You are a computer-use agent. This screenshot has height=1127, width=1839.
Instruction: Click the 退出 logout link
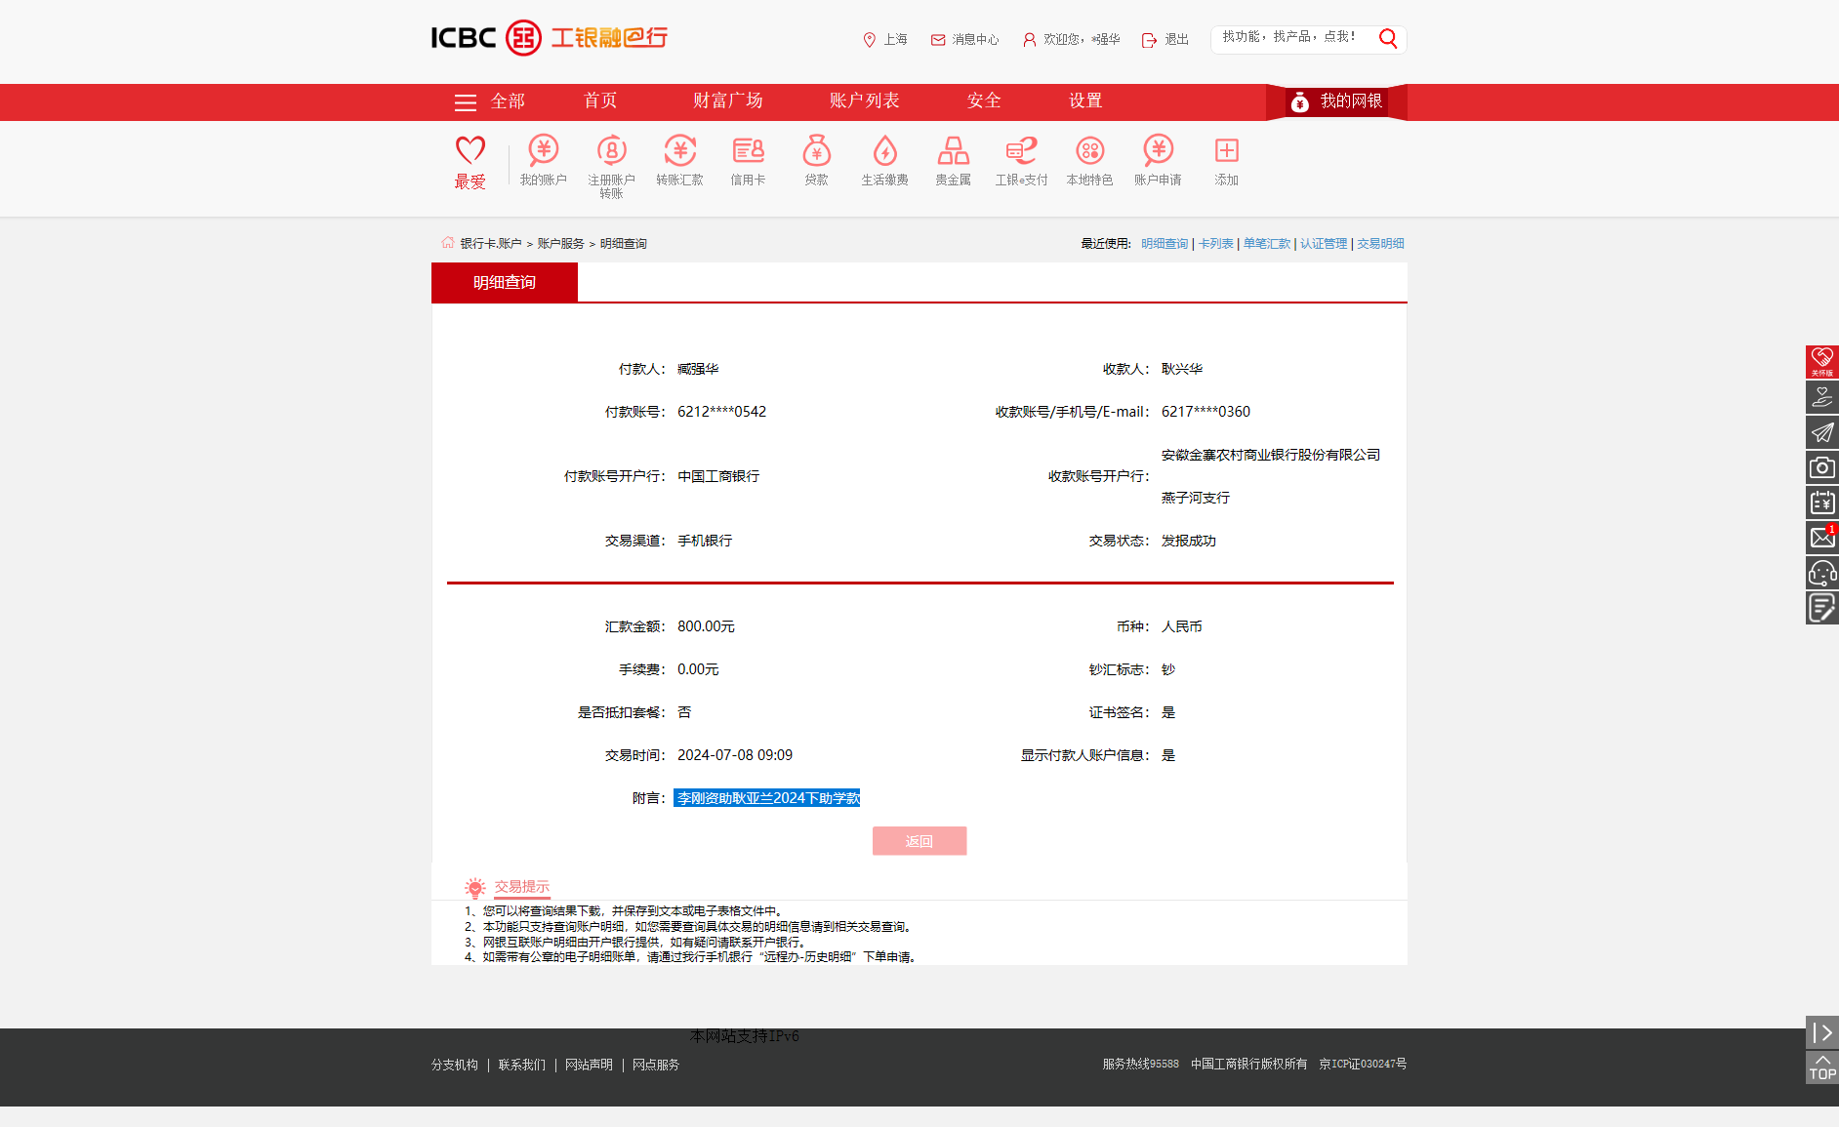click(x=1165, y=39)
